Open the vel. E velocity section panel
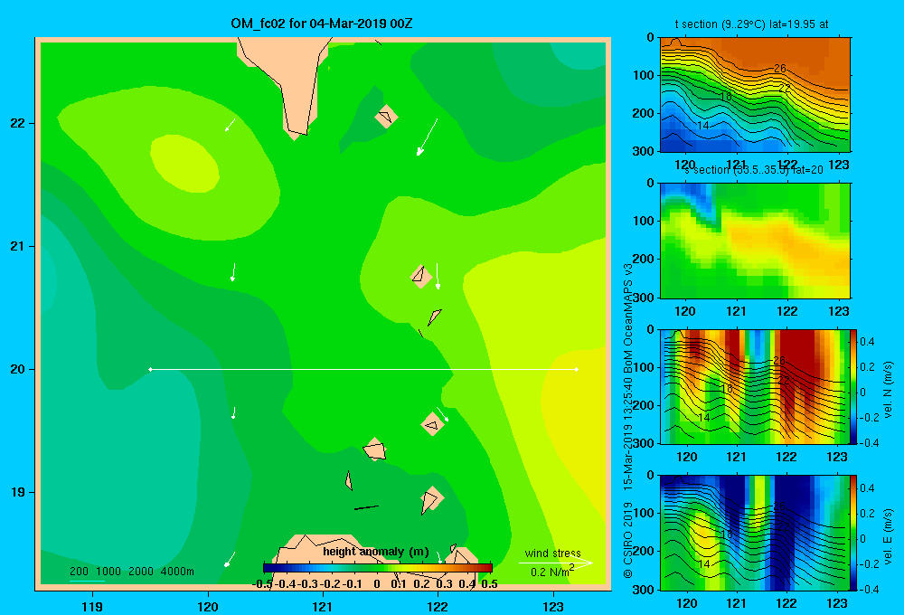Image resolution: width=904 pixels, height=615 pixels. [x=755, y=533]
